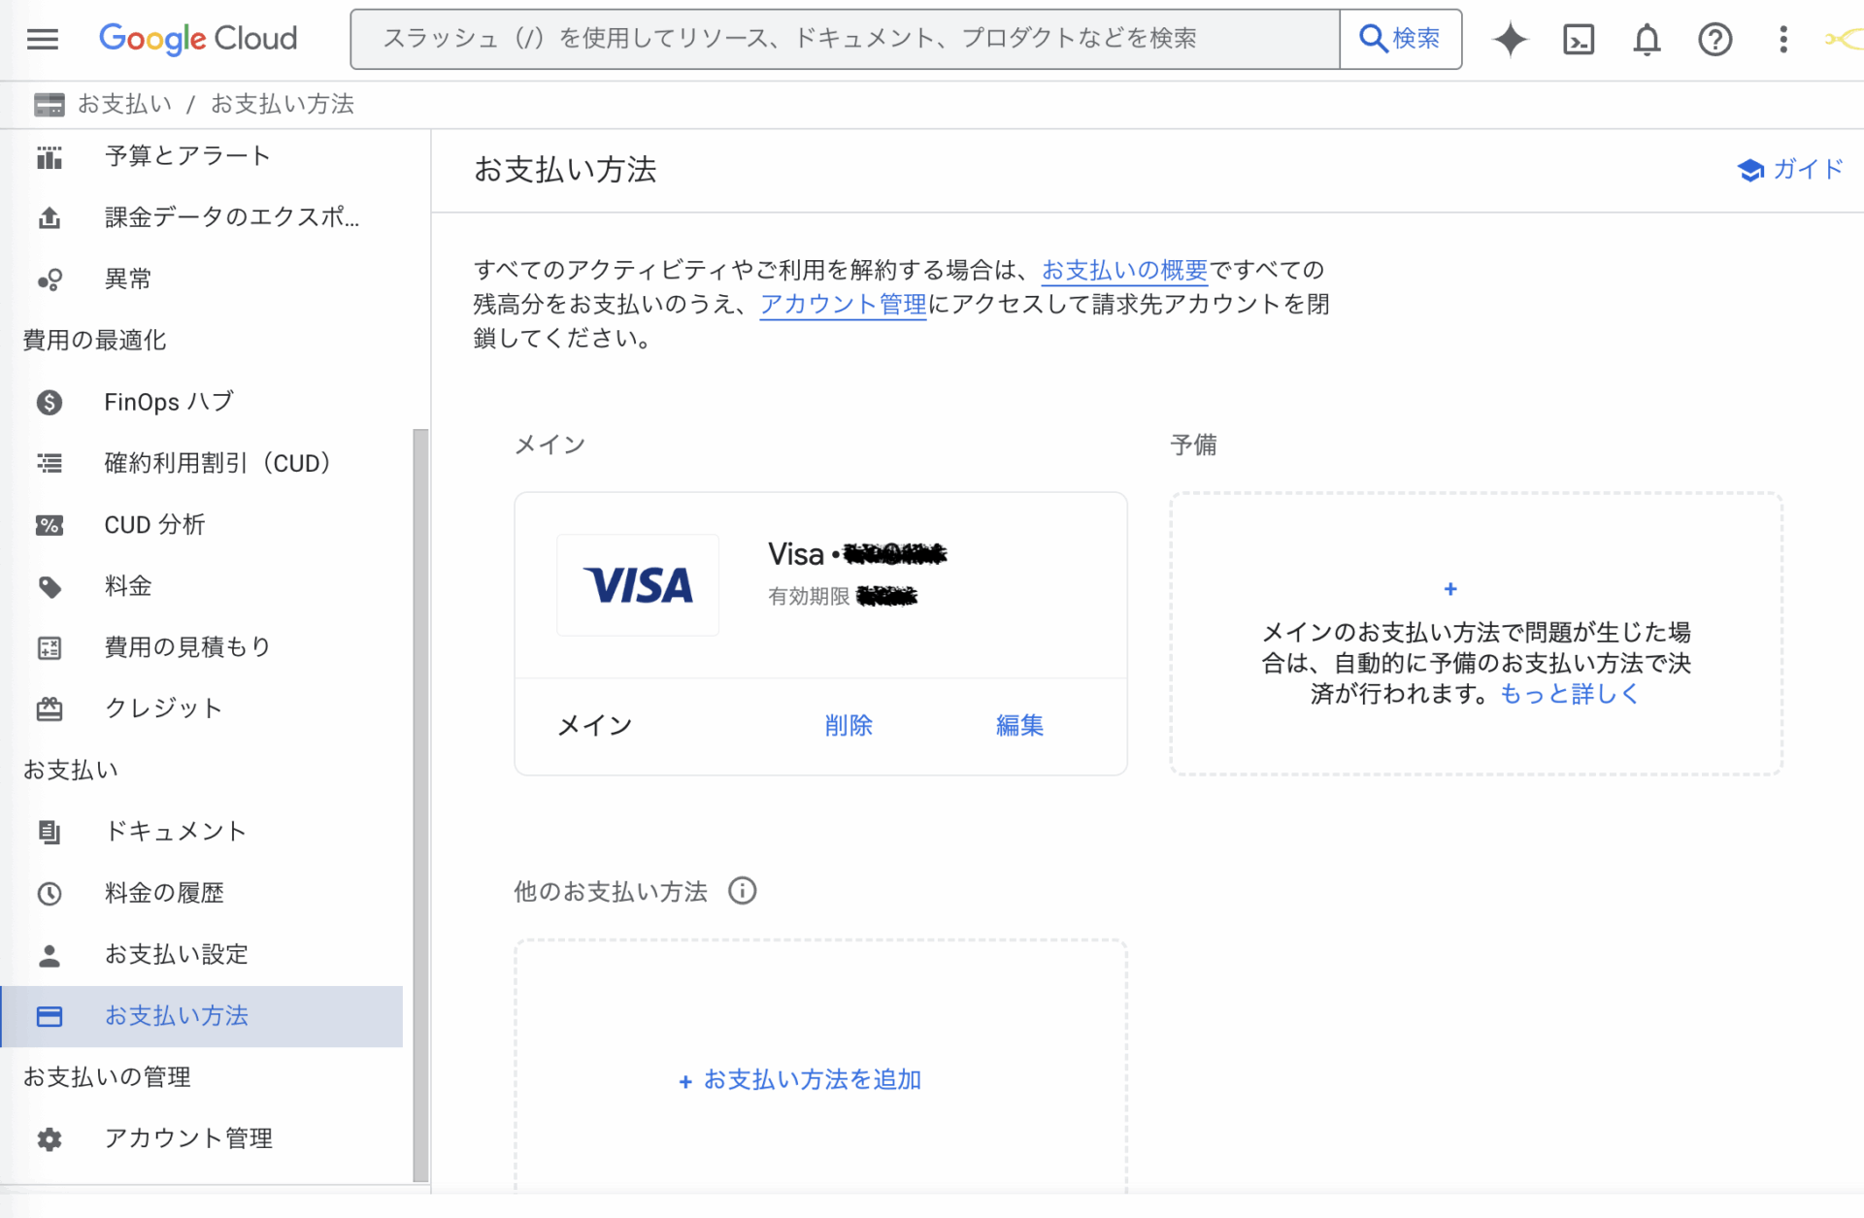Activate Cloud Shell terminal icon

click(x=1579, y=39)
